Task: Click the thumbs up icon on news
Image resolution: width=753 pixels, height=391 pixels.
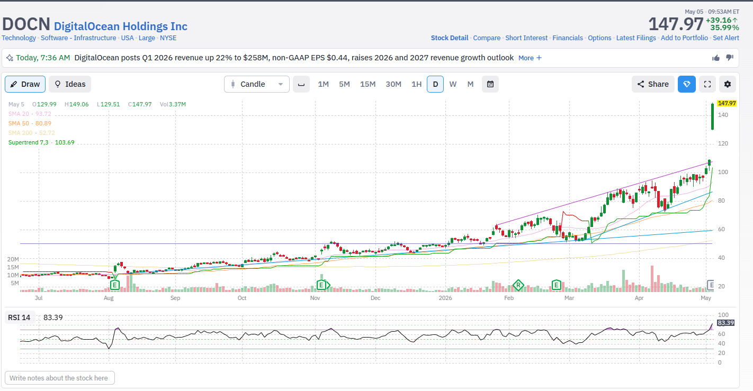Action: coord(716,58)
